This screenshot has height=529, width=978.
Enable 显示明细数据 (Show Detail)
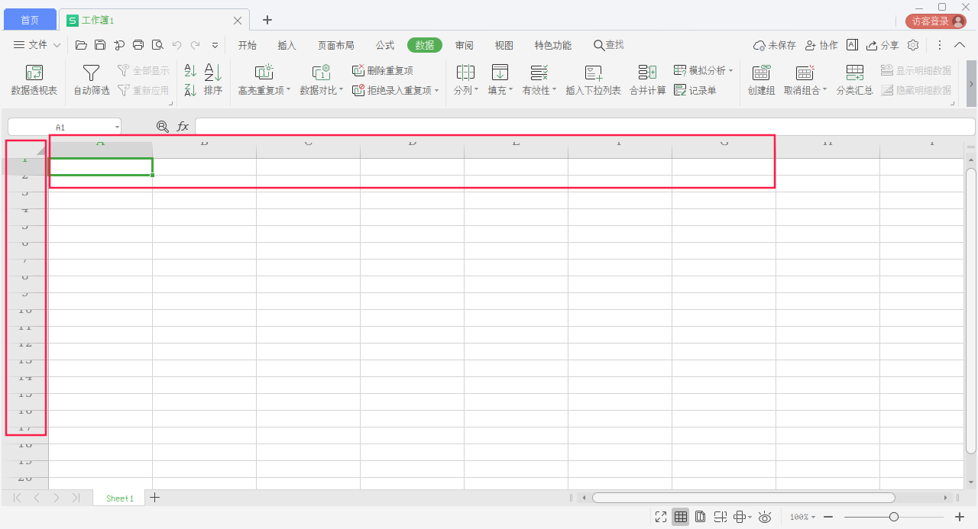point(916,69)
